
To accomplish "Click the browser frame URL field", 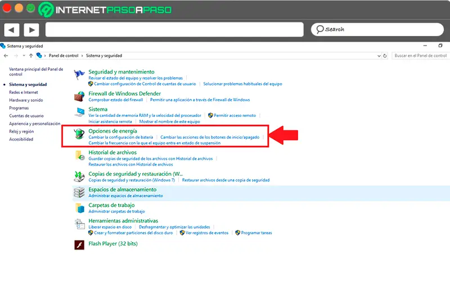I will pyautogui.click(x=174, y=30).
